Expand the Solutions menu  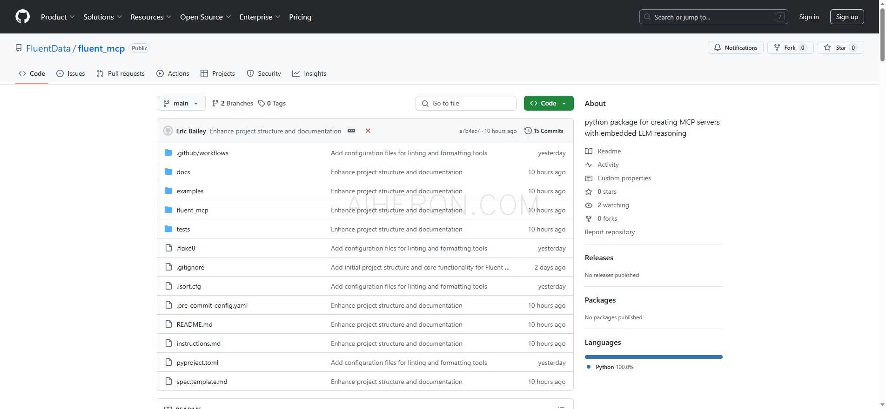[103, 17]
